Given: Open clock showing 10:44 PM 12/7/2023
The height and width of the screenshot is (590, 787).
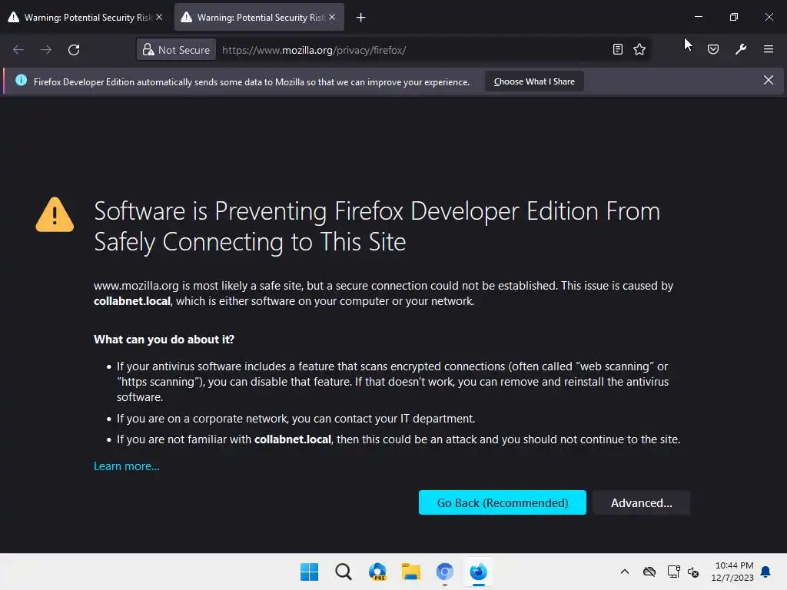Looking at the screenshot, I should 732,572.
